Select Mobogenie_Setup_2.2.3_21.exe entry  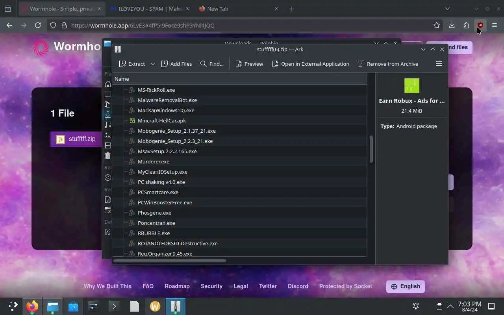(x=175, y=141)
